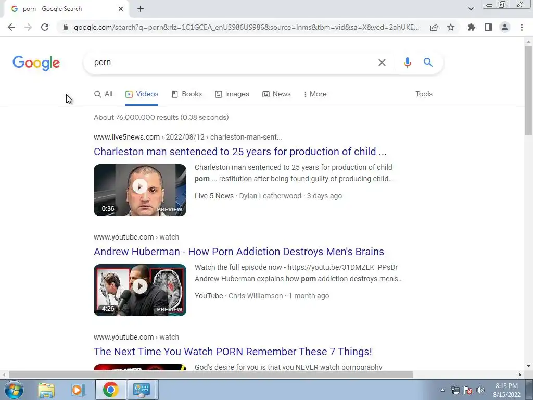The image size is (533, 400).
Task: Expand the More search options menu
Action: (315, 94)
